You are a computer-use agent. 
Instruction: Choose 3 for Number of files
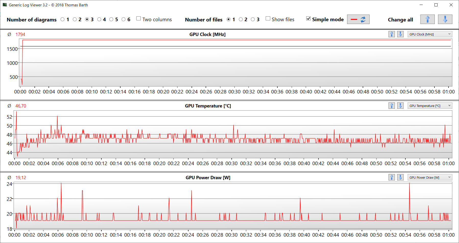pos(253,19)
